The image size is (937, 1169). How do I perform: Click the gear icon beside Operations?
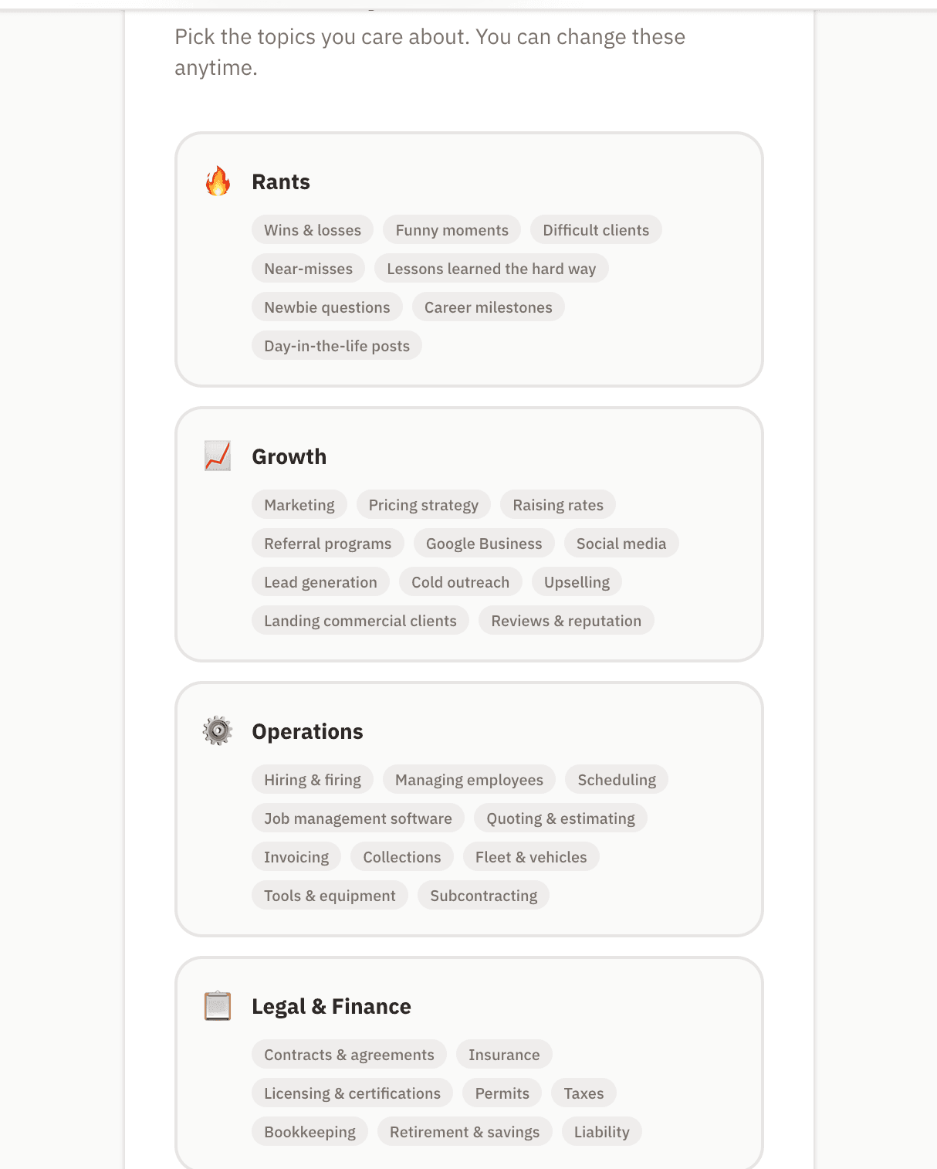218,730
